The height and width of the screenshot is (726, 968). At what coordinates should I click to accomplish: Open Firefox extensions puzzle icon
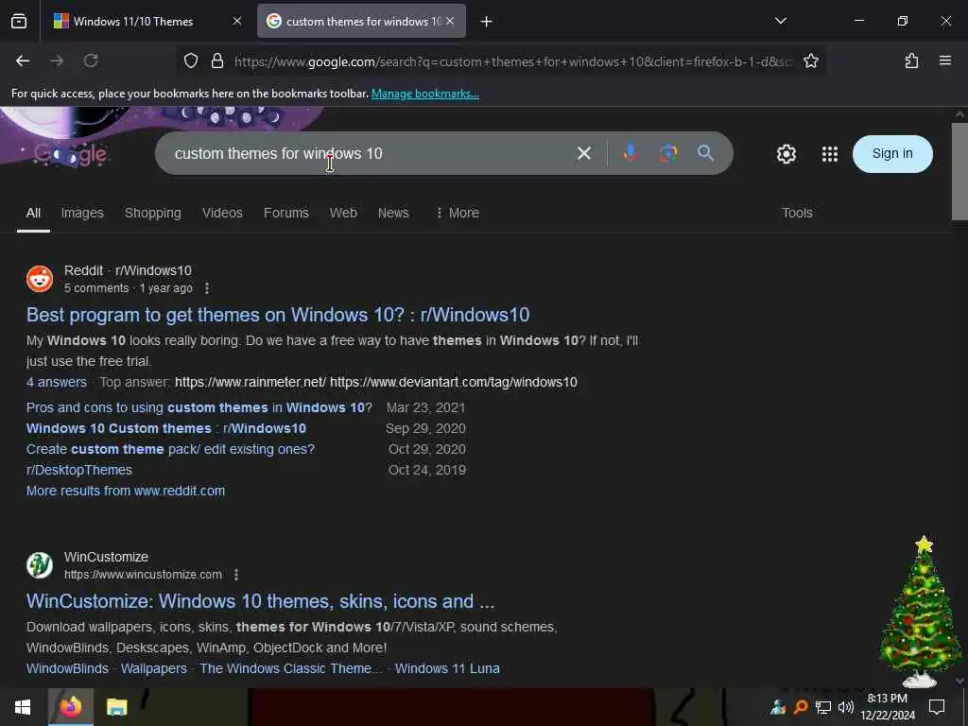pos(911,60)
